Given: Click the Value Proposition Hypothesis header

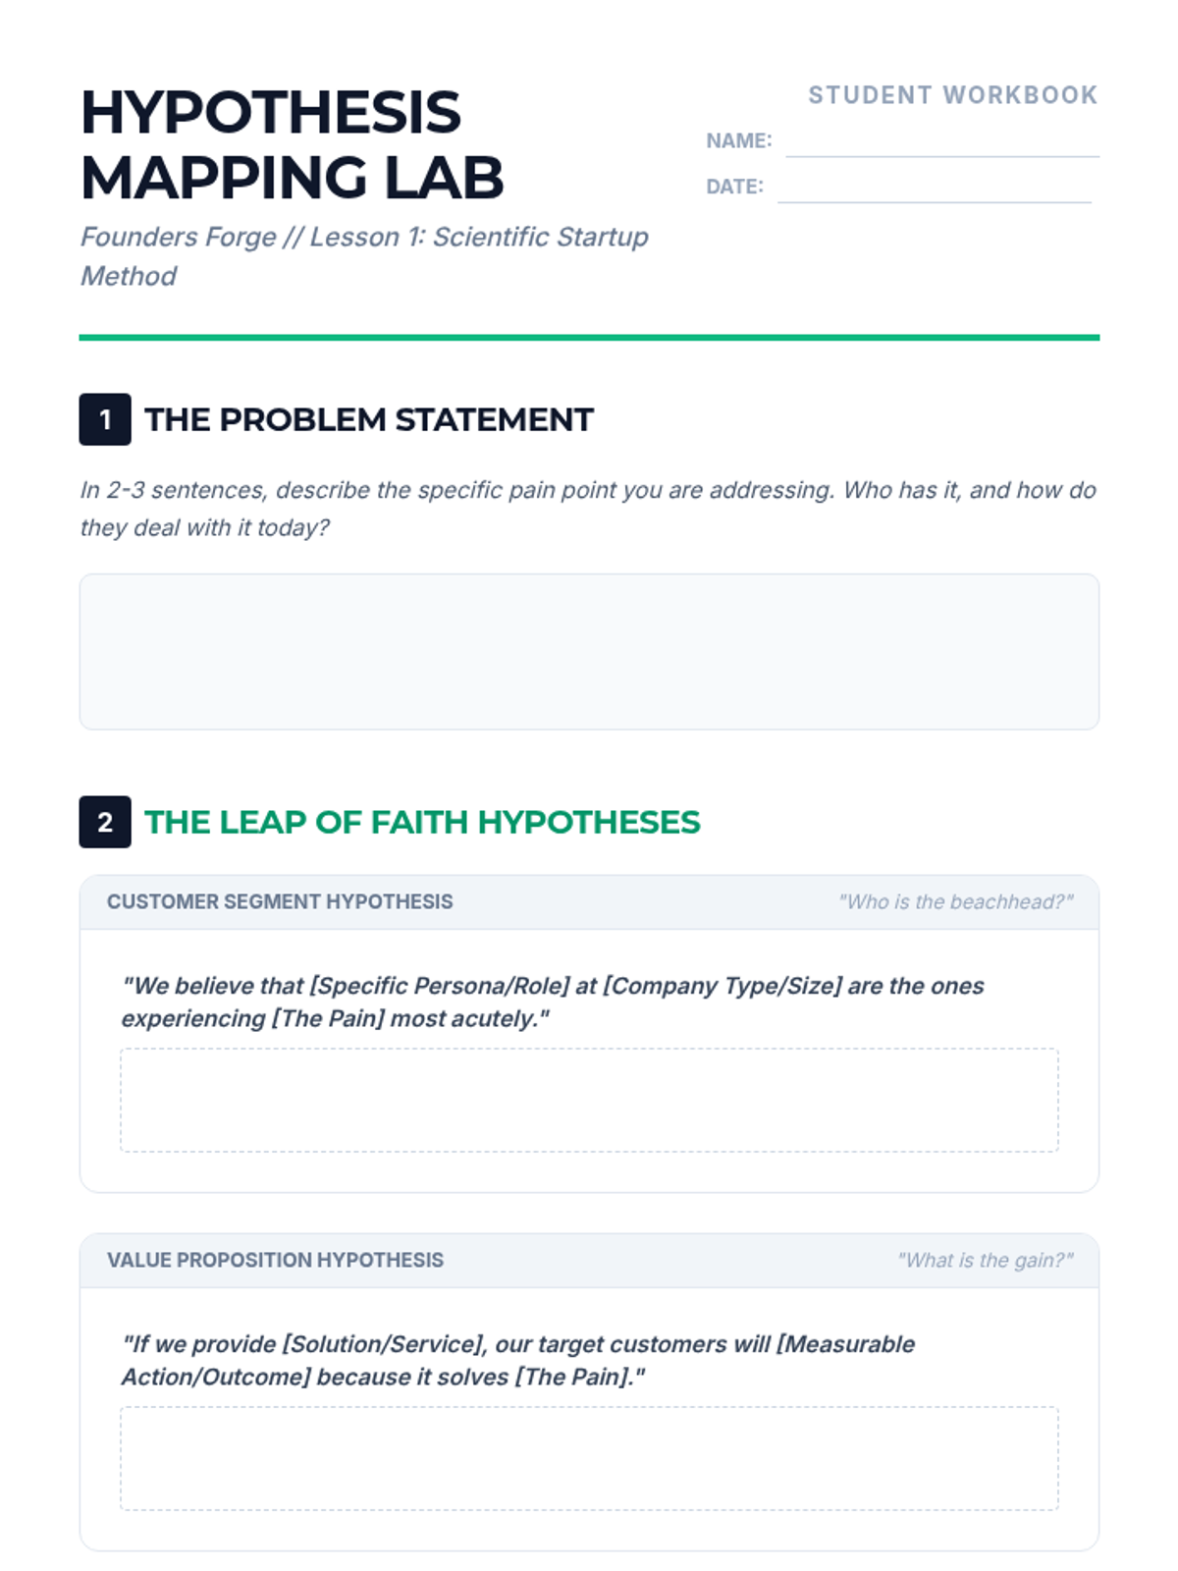Looking at the screenshot, I should tap(275, 1260).
